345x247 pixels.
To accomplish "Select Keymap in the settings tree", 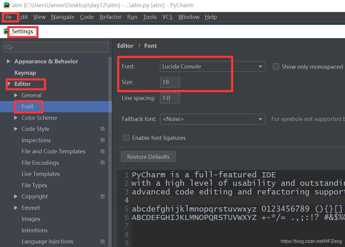I will [x=25, y=73].
